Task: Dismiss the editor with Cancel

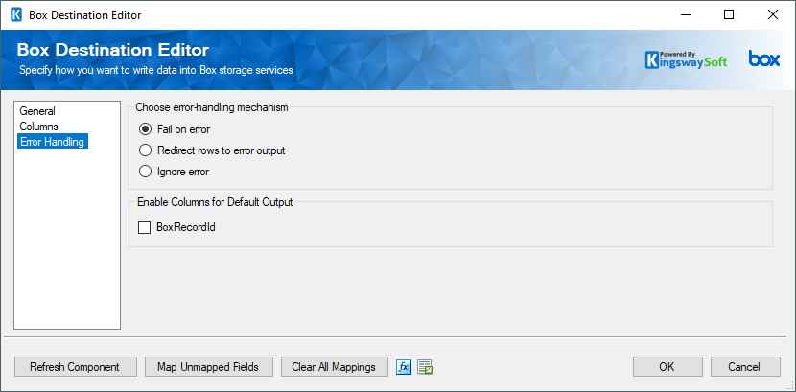Action: [x=745, y=367]
